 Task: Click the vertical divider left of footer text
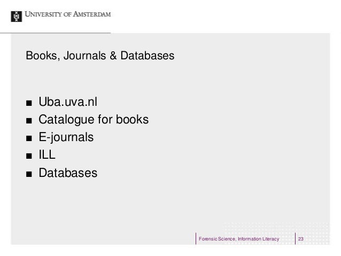click(196, 238)
